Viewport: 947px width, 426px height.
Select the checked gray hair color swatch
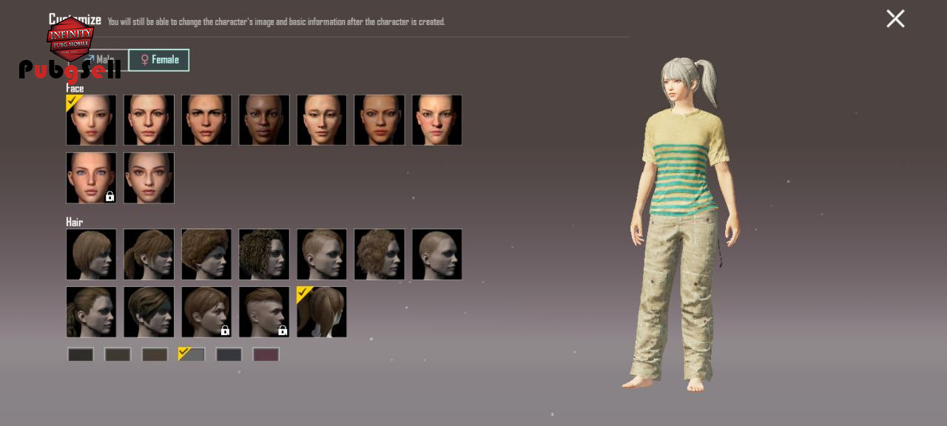(x=192, y=355)
